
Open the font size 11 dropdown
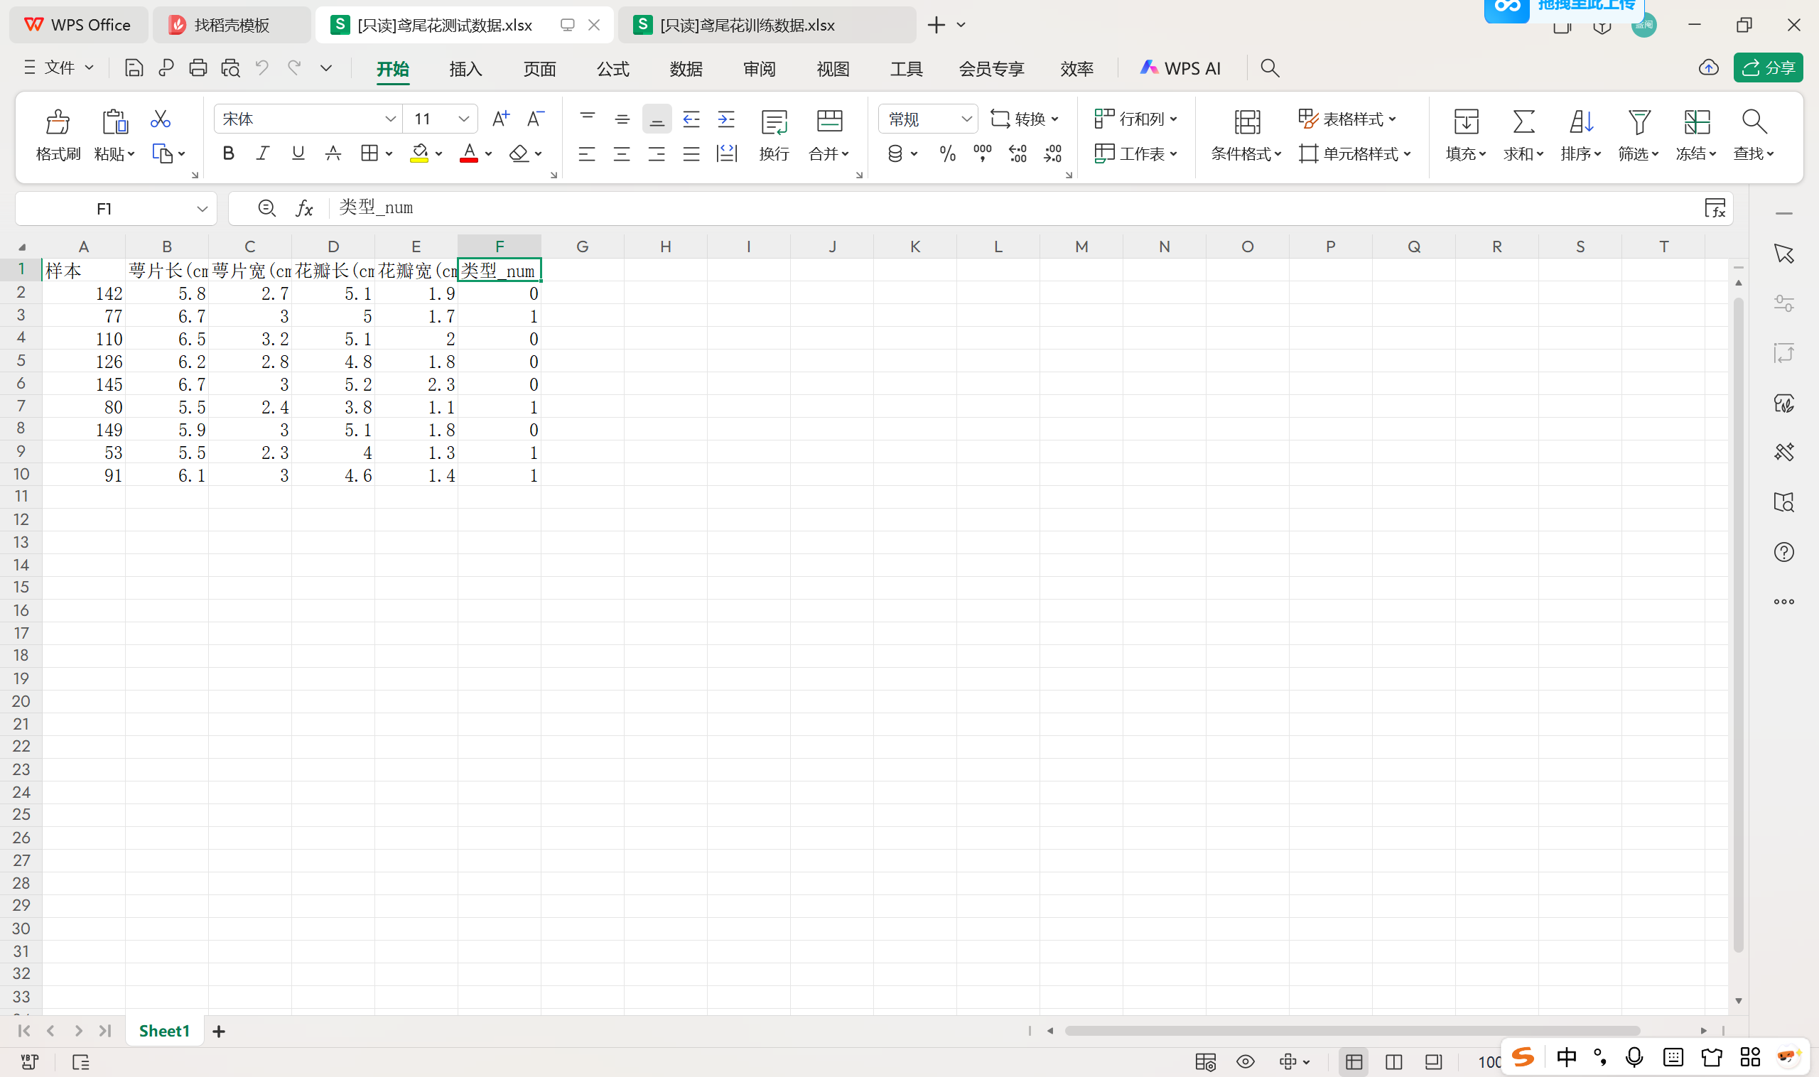pyautogui.click(x=463, y=119)
